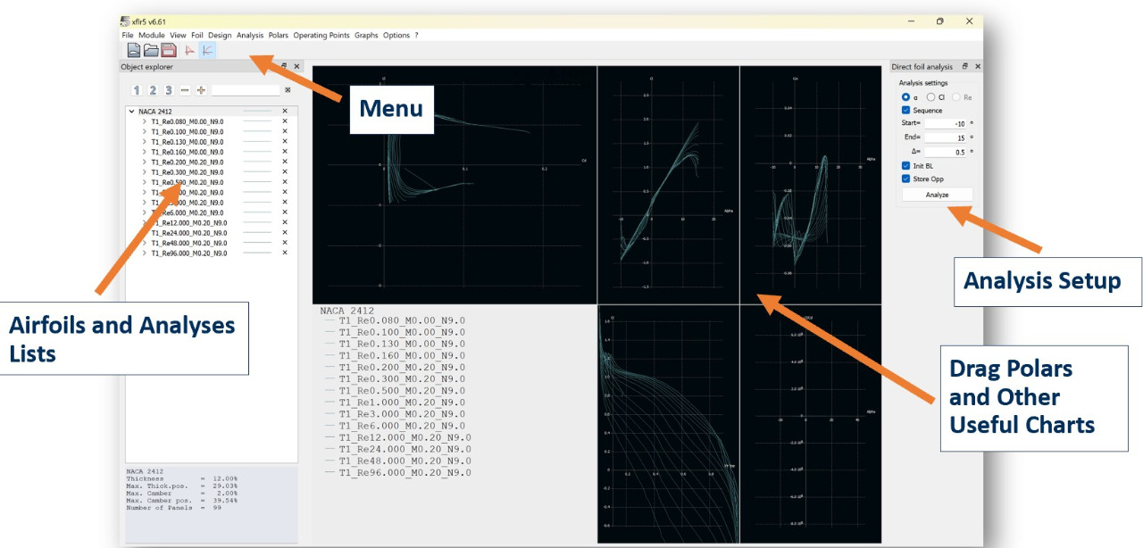This screenshot has height=548, width=1143.
Task: Click the level 3 button in Object explorer
Action: [168, 90]
